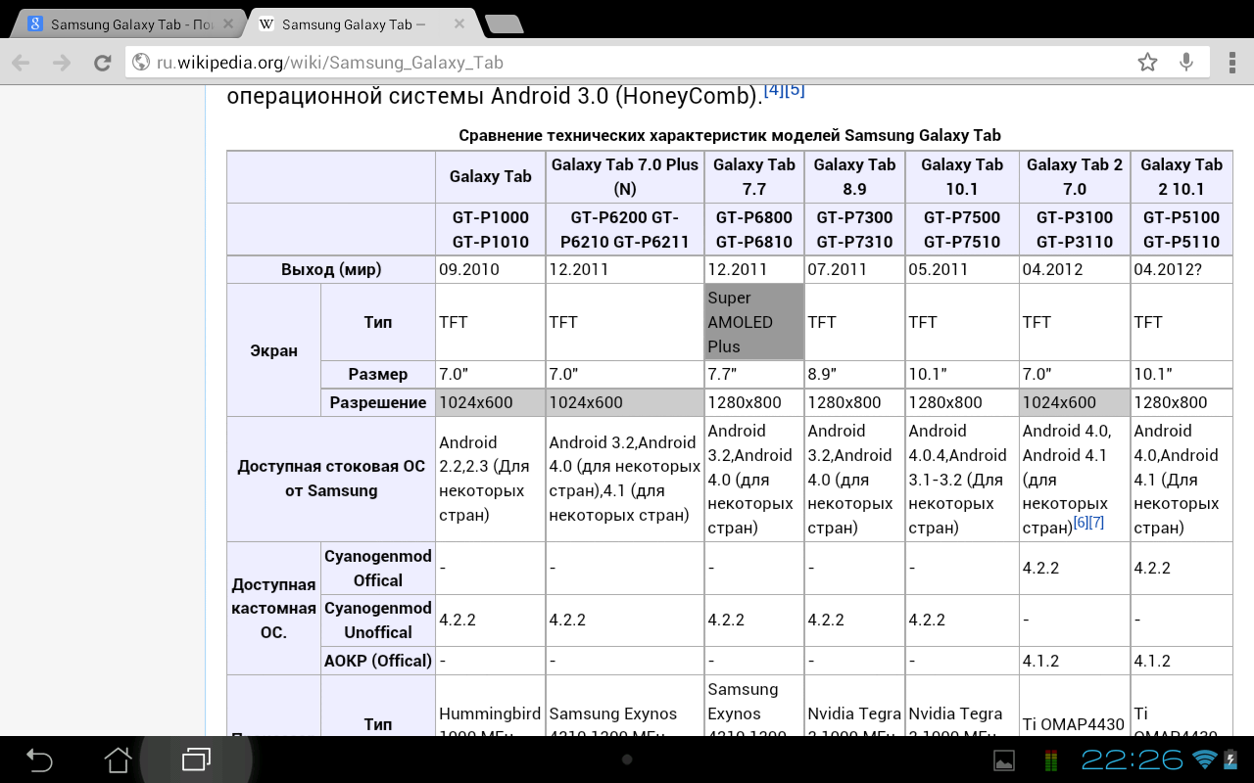Tap the green level bars status icon
Image resolution: width=1254 pixels, height=783 pixels.
tap(1052, 760)
